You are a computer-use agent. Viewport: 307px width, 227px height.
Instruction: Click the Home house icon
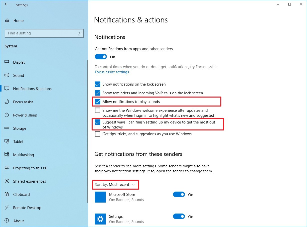click(x=7, y=21)
